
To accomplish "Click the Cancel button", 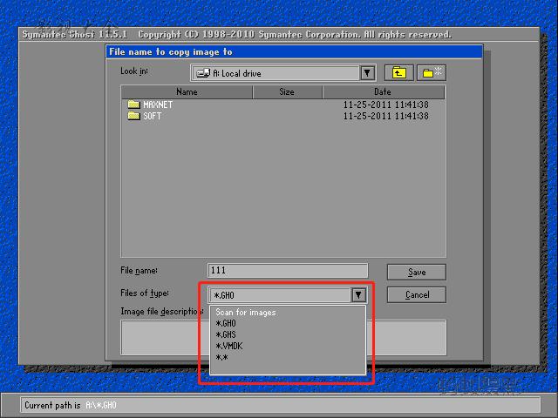I will point(417,294).
